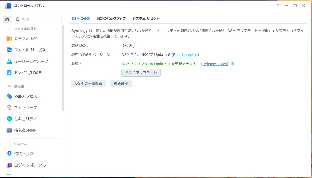Click the ユーザーとグループ icon

pyautogui.click(x=9, y=61)
